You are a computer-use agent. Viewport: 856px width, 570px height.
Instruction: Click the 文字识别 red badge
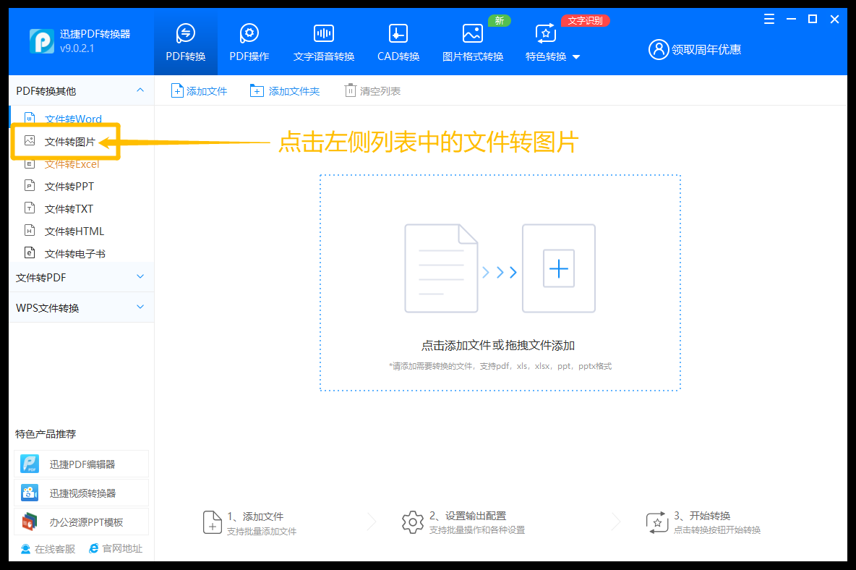tap(585, 21)
